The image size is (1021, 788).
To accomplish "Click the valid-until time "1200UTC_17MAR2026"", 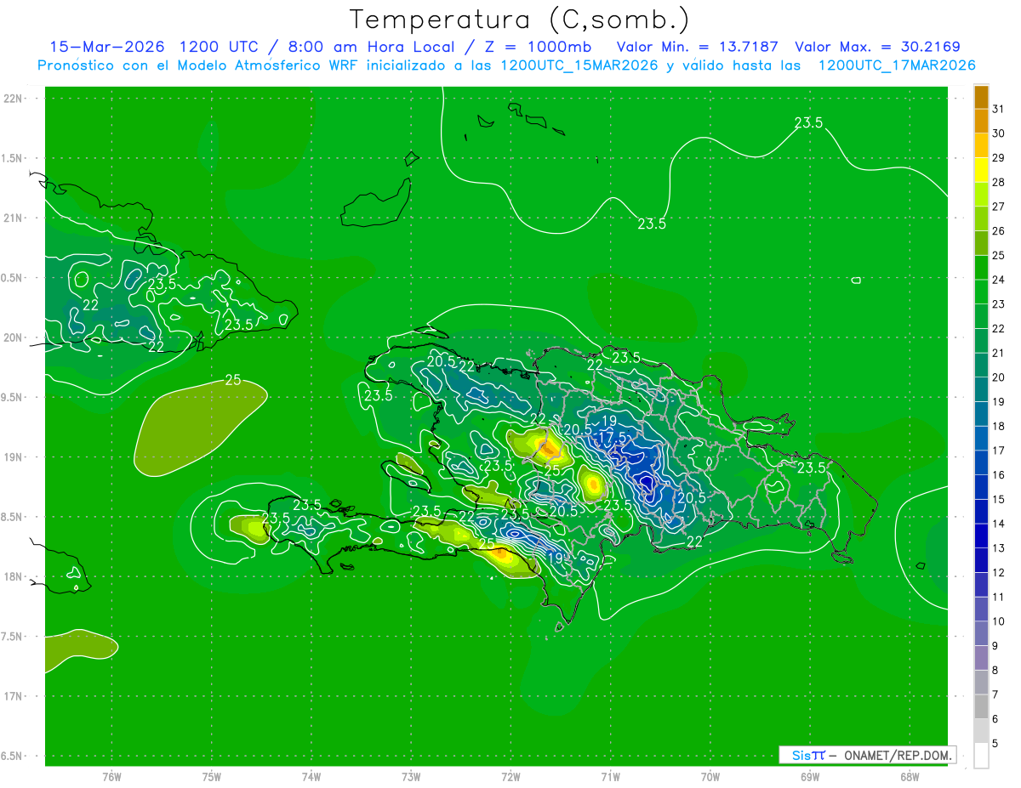I will [896, 65].
